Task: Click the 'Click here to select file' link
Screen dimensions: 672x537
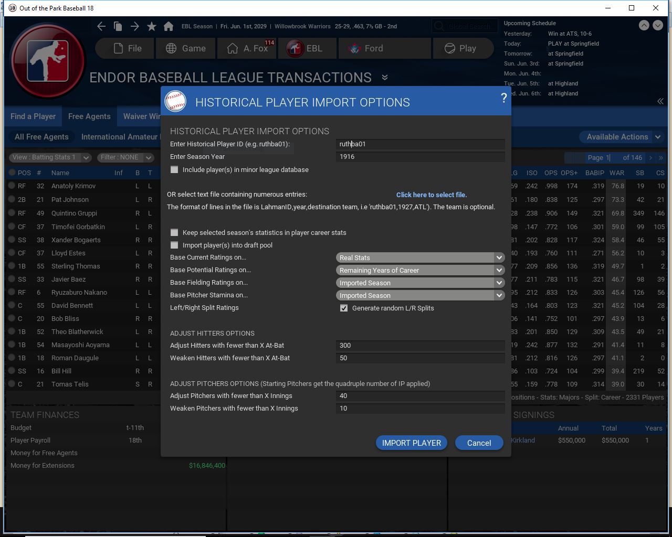Action: (x=431, y=195)
